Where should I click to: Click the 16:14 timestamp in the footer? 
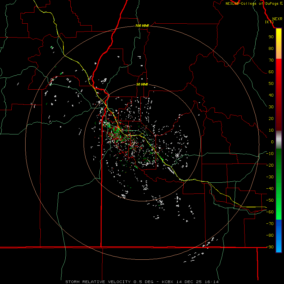tap(212, 282)
